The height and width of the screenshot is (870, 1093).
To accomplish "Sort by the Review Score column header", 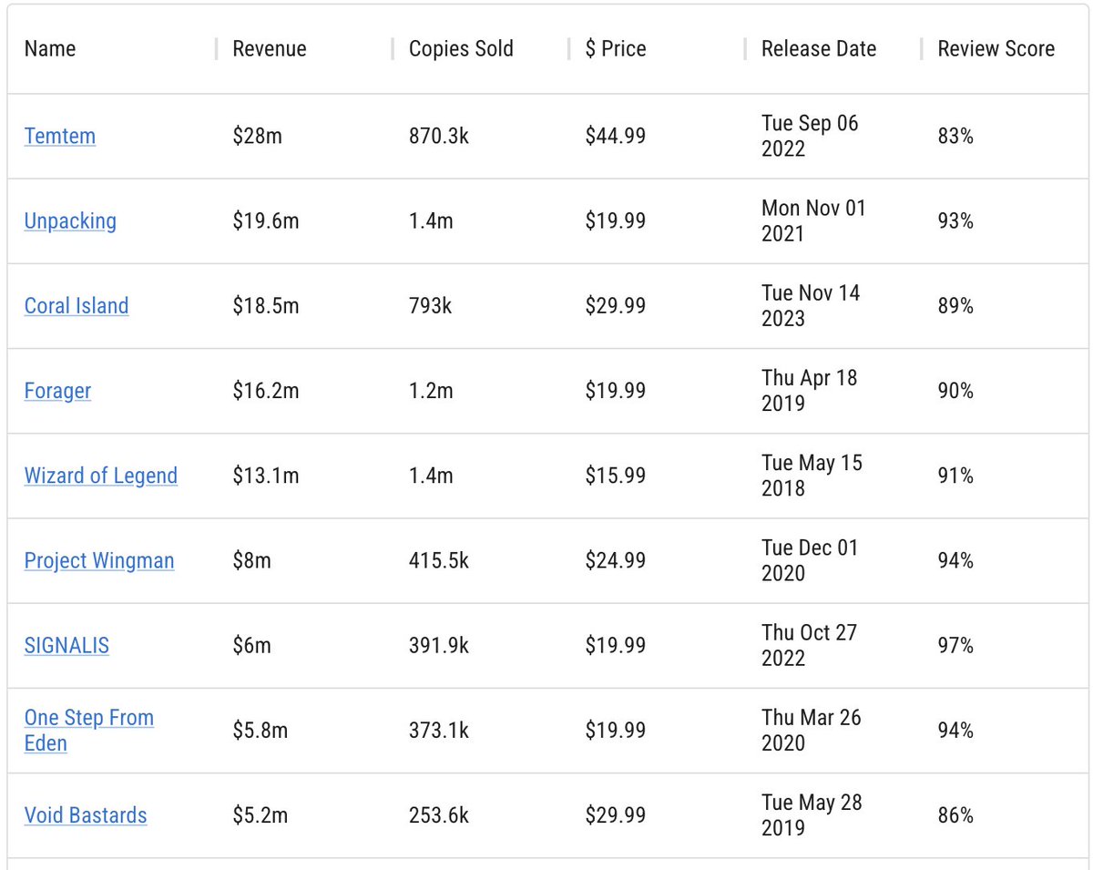I will point(996,48).
